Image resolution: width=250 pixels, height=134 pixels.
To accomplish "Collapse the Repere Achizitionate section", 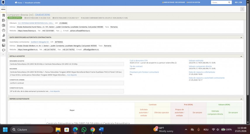I will [241, 99].
